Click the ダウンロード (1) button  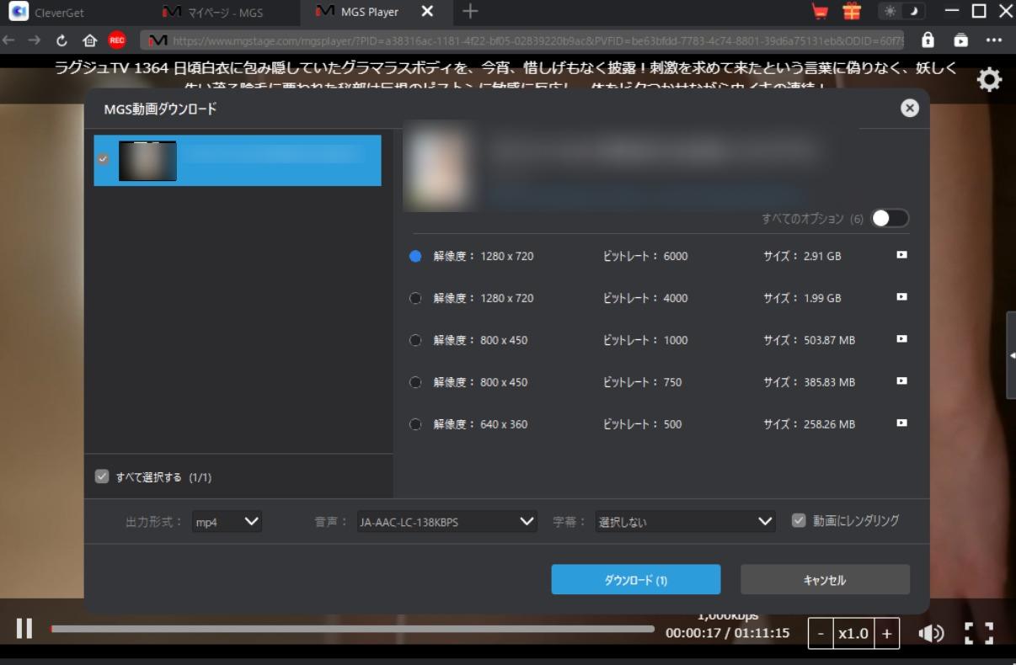click(636, 579)
